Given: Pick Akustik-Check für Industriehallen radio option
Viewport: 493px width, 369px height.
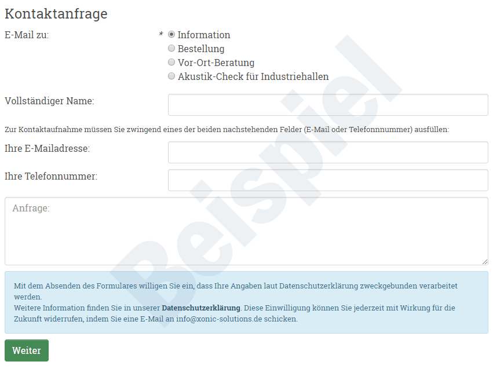Looking at the screenshot, I should 171,76.
